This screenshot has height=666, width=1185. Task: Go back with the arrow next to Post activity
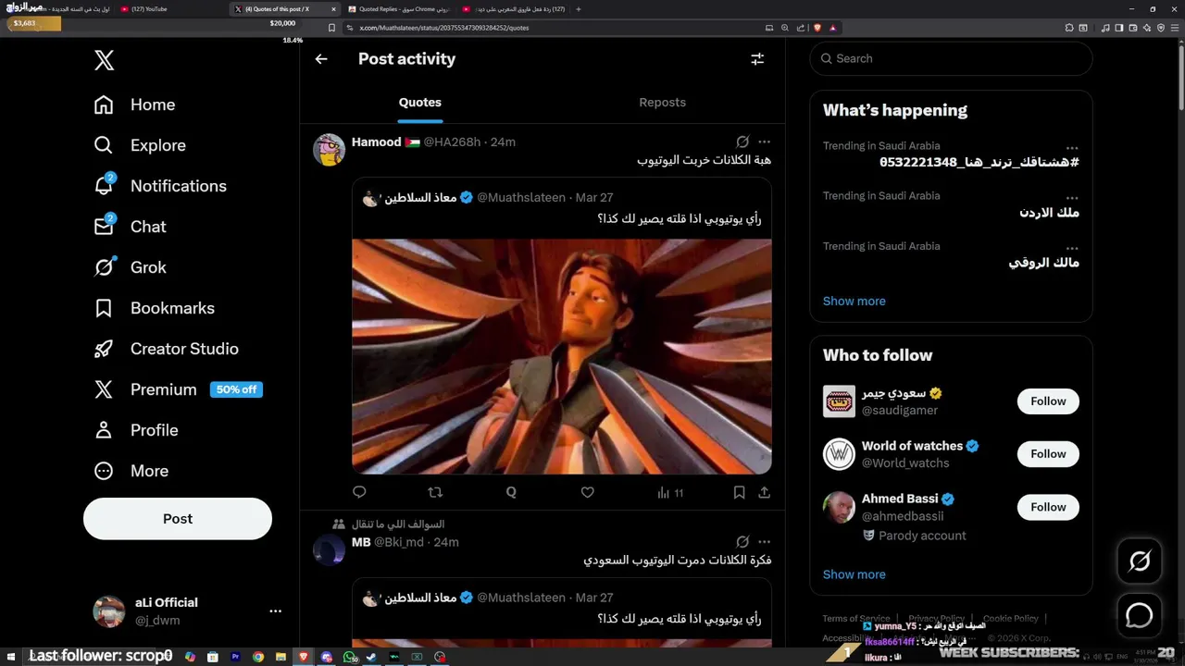[x=321, y=59]
